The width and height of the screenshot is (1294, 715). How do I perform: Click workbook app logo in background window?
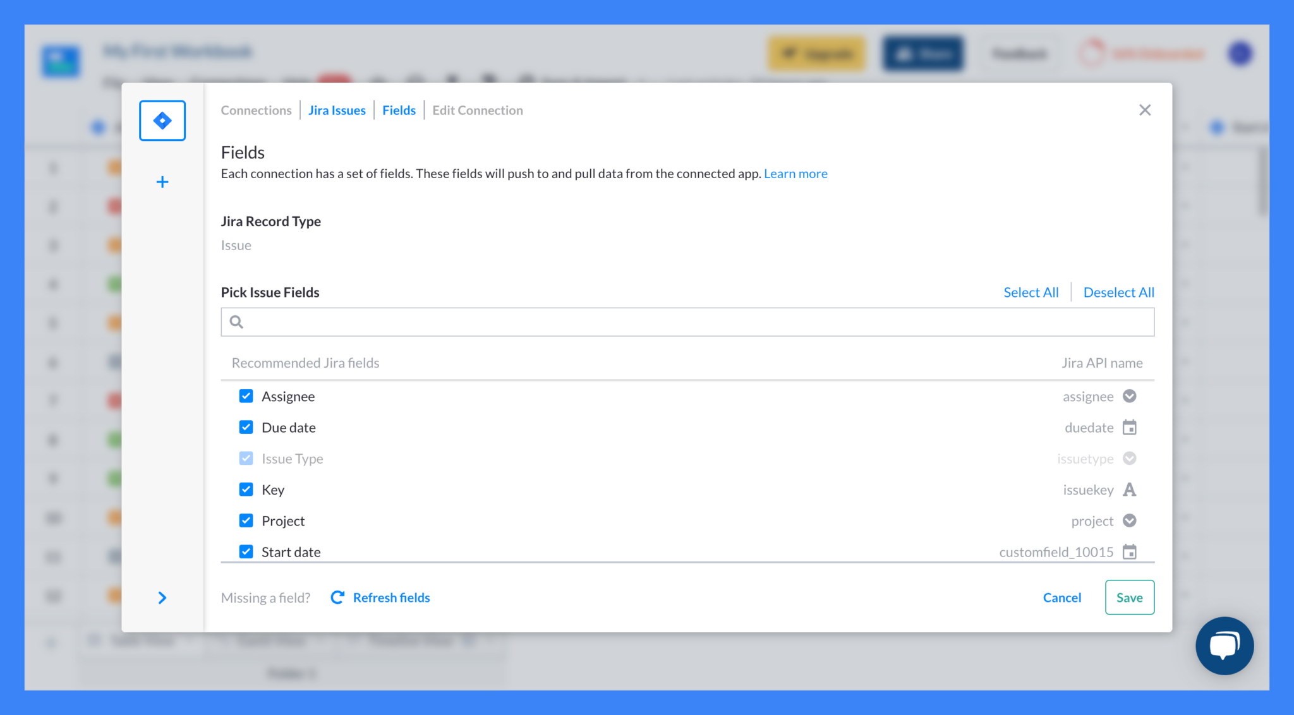click(61, 61)
